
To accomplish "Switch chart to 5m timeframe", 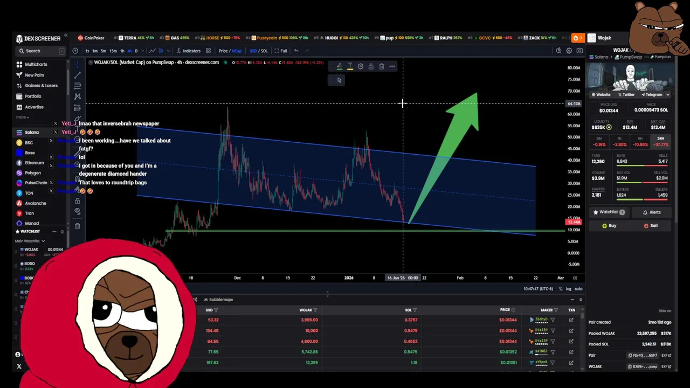I will 103,51.
